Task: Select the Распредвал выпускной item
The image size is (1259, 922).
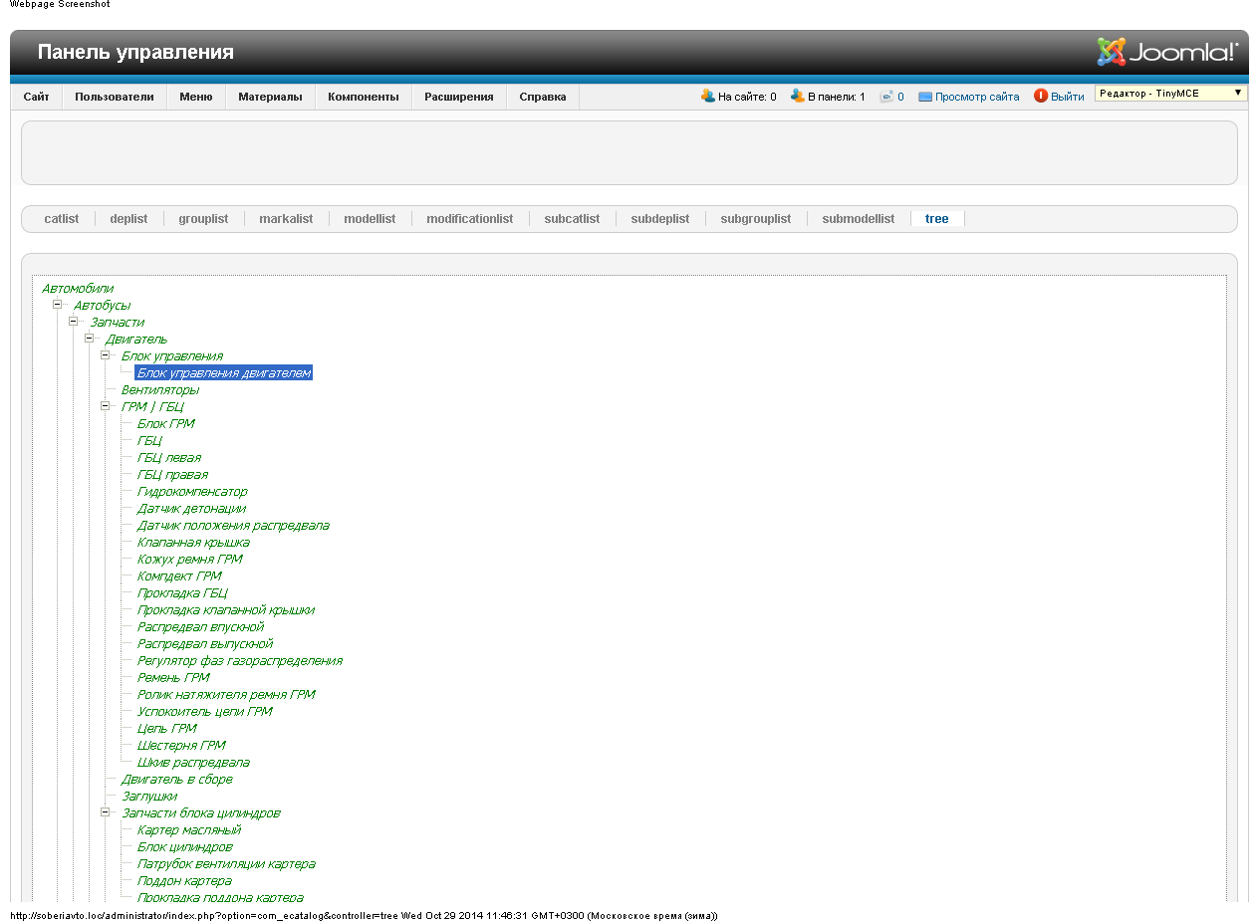Action: [x=205, y=643]
